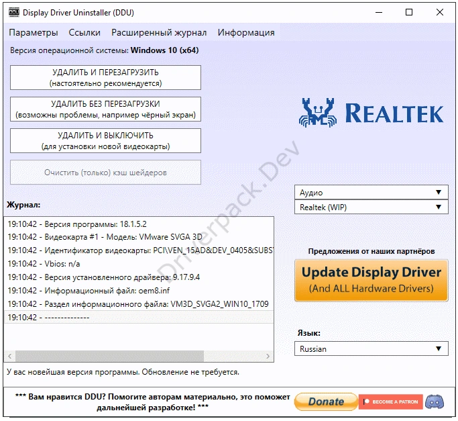The width and height of the screenshot is (458, 421).
Task: Click the Donate button
Action: pos(327,402)
